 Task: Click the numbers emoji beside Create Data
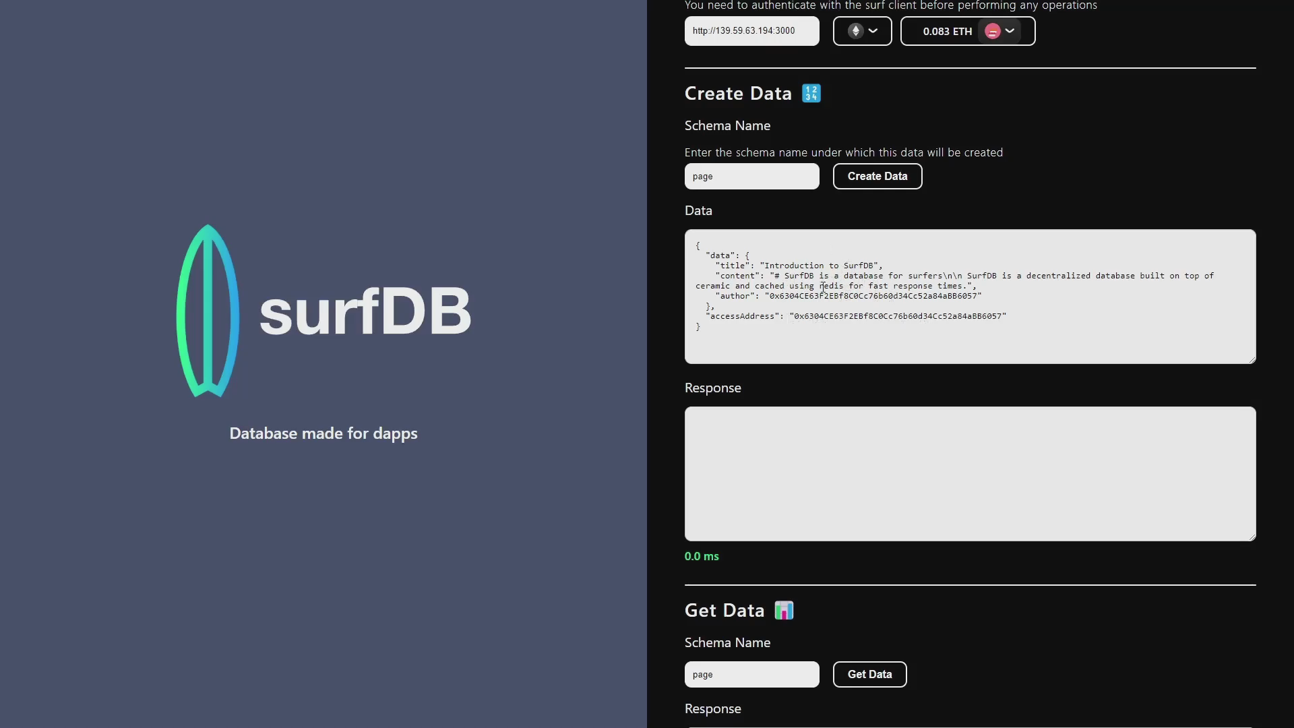811,94
